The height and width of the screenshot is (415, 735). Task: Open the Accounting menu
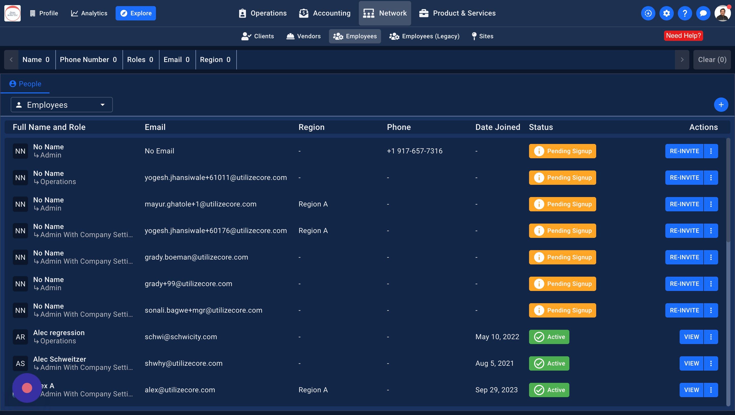click(325, 13)
